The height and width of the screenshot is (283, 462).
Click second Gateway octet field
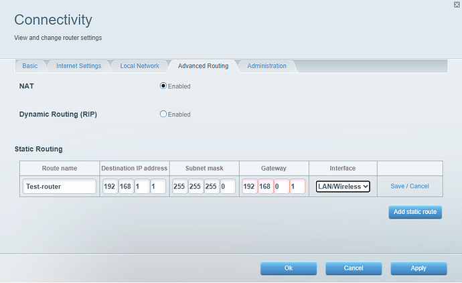pyautogui.click(x=266, y=187)
